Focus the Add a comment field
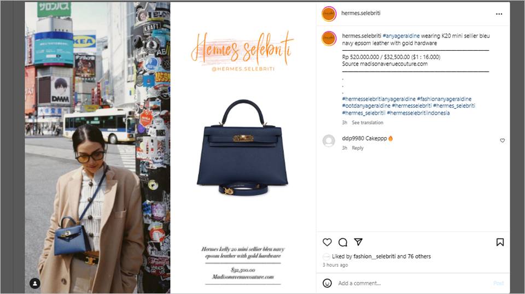This screenshot has height=294, width=525. pos(413,283)
